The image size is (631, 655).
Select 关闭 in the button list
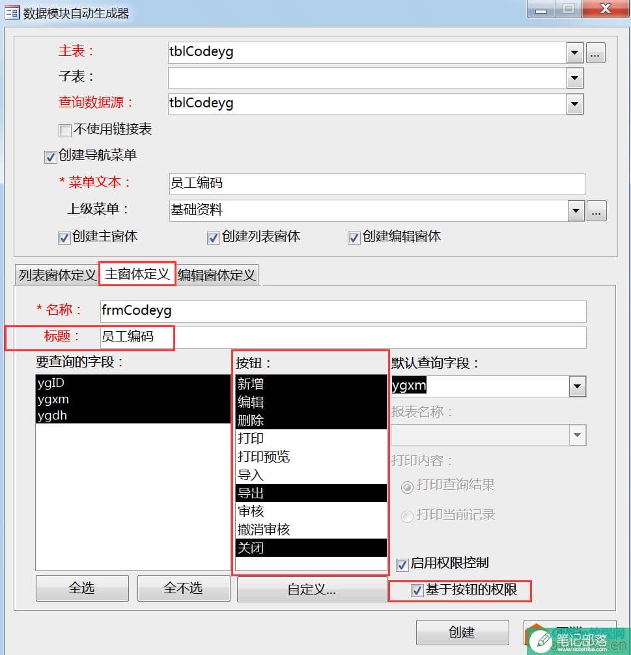[x=311, y=548]
